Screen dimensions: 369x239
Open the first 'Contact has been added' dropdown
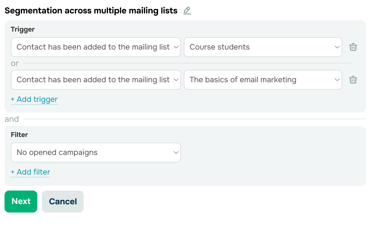tap(96, 47)
